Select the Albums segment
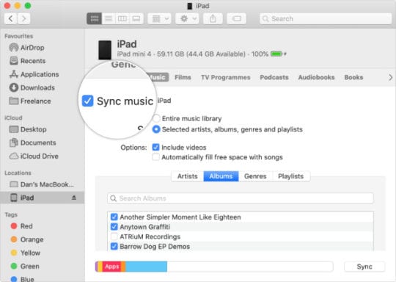 [x=221, y=176]
